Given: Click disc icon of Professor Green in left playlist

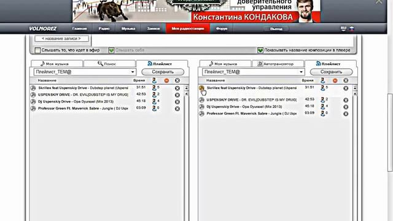Looking at the screenshot, I should [x=33, y=108].
